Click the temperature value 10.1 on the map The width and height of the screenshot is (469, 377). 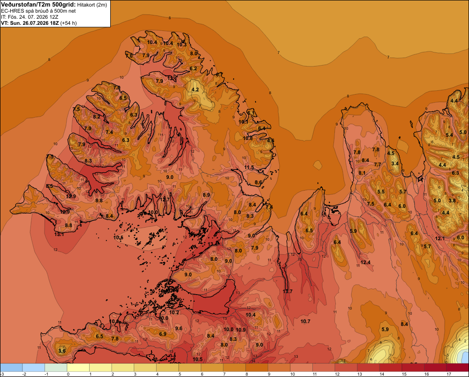pyautogui.click(x=243, y=122)
